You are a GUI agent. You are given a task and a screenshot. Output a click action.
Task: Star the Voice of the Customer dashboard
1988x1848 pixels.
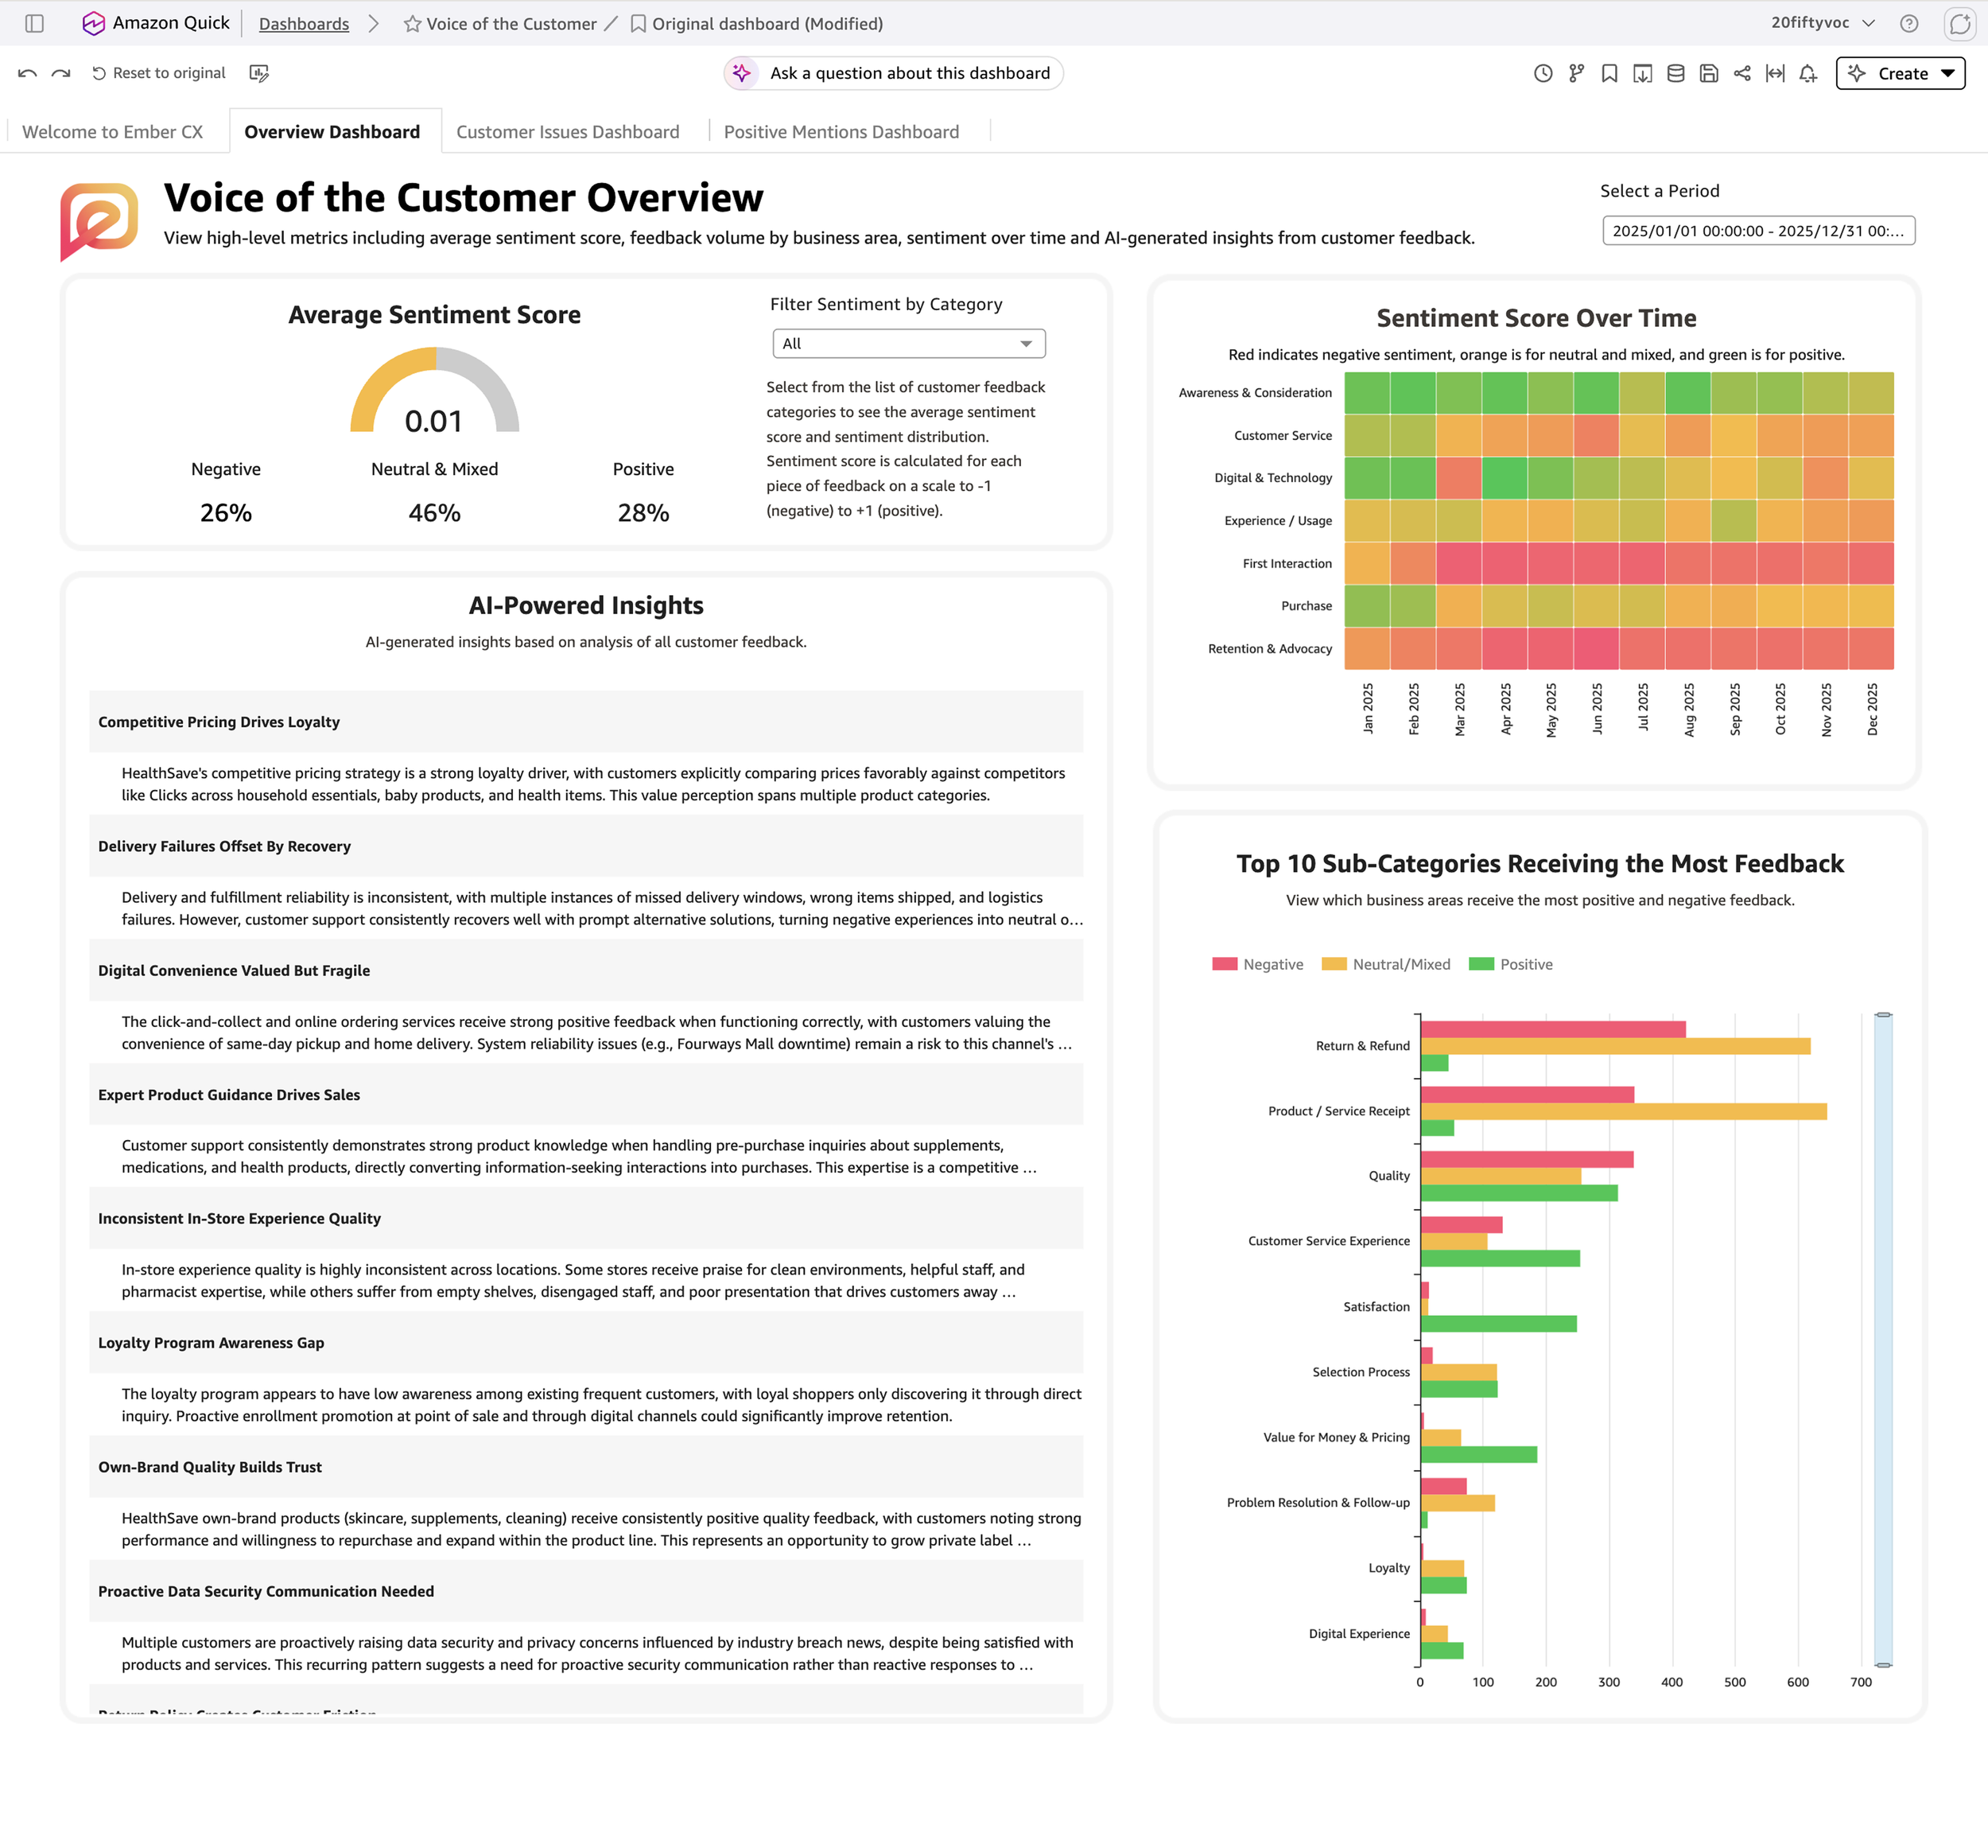pos(412,24)
